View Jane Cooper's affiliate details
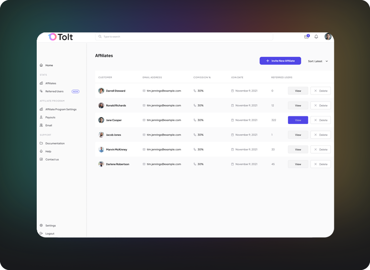This screenshot has width=370, height=270. click(298, 120)
